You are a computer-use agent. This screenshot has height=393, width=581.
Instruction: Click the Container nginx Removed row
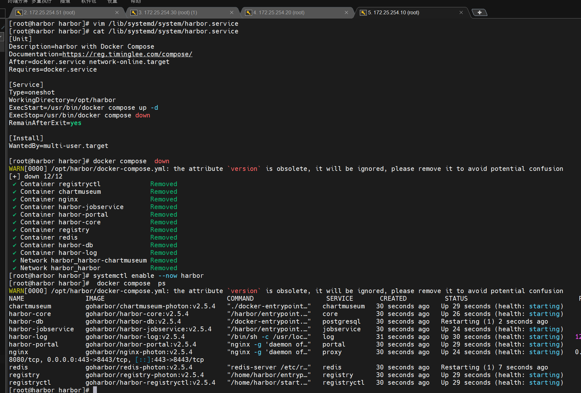point(95,199)
